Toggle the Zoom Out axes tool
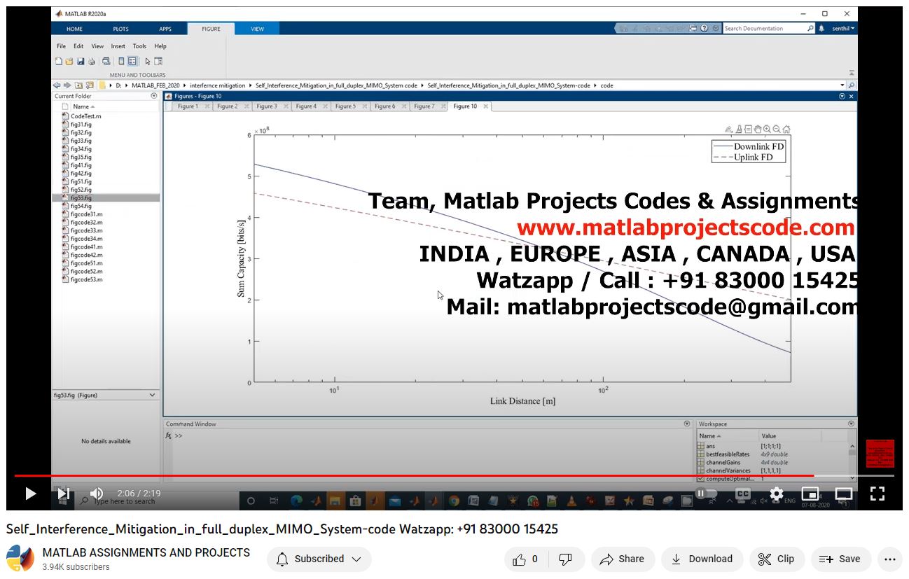This screenshot has height=579, width=909. tap(777, 129)
